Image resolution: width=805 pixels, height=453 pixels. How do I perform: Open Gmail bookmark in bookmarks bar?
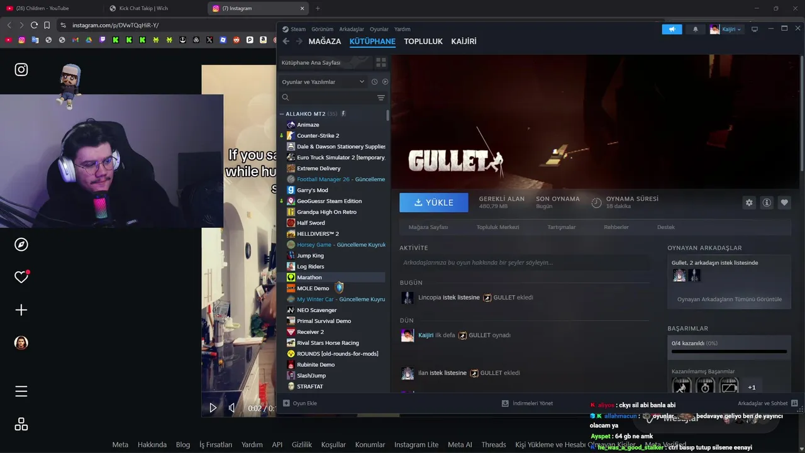pos(75,40)
